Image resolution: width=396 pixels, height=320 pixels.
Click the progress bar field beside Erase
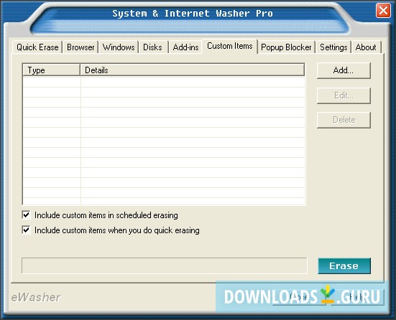165,265
